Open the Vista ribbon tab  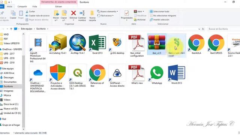(x=34, y=6)
